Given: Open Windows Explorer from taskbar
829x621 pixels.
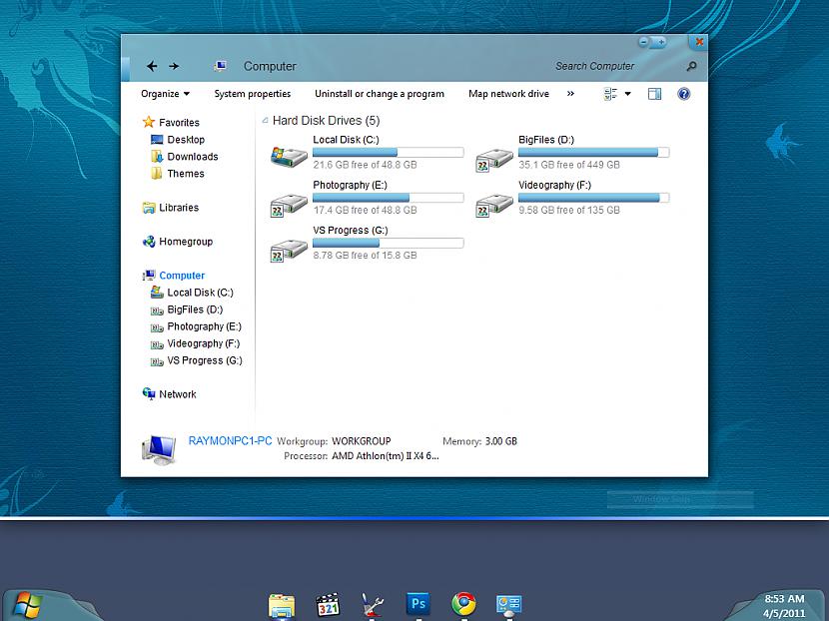Looking at the screenshot, I should (x=282, y=606).
